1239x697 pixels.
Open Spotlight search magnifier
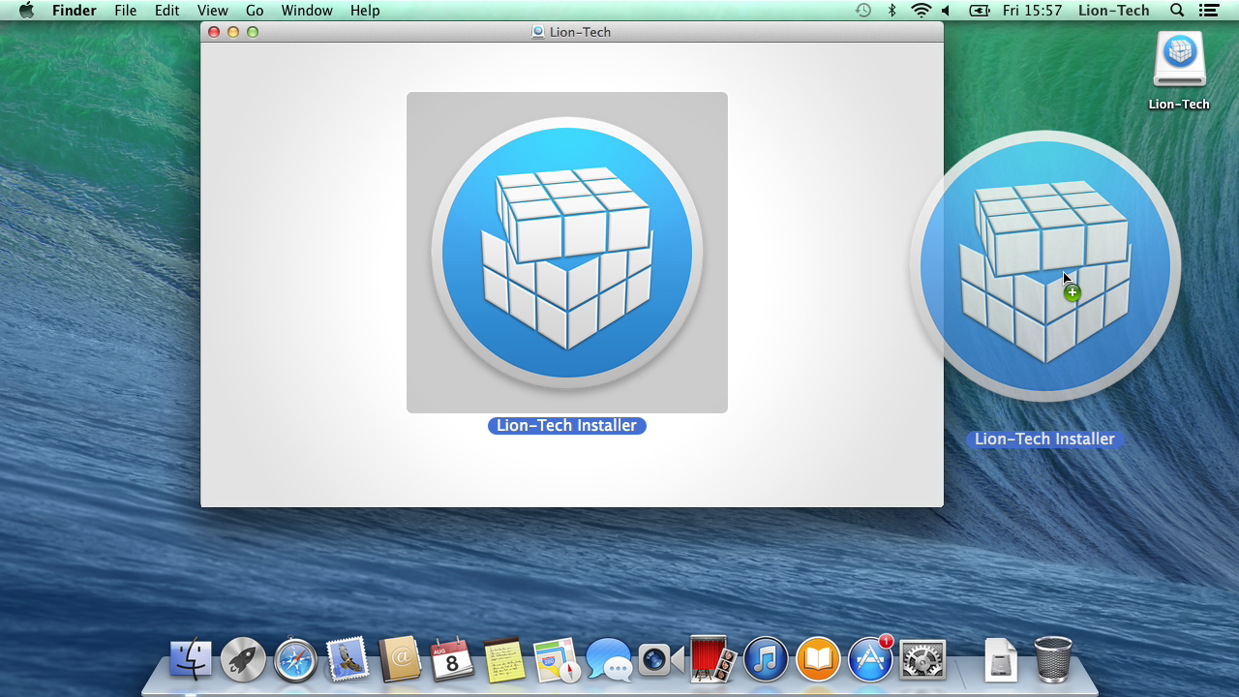click(1177, 11)
